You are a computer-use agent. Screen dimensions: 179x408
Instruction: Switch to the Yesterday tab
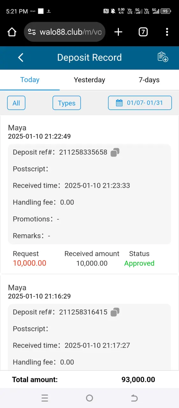(89, 80)
